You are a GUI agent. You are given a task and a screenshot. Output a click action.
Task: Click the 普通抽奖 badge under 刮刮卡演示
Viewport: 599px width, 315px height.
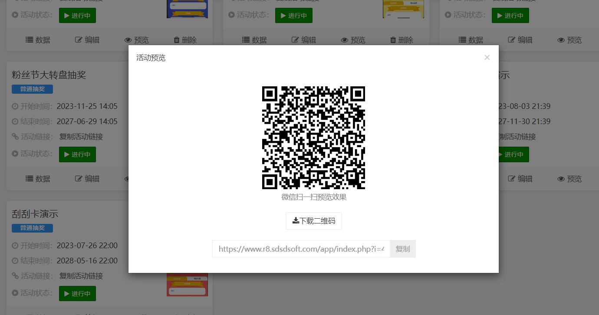point(32,228)
